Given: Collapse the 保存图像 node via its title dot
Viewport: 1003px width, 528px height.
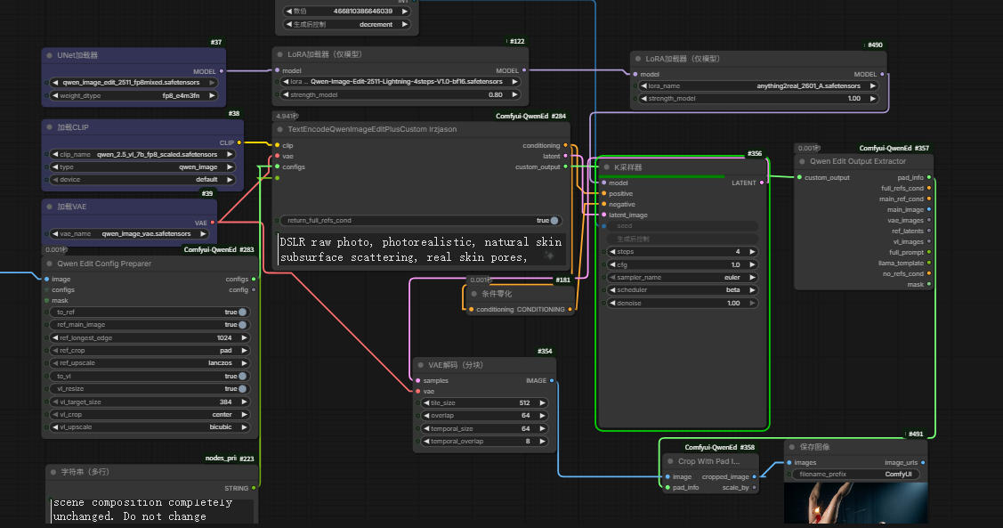Looking at the screenshot, I should [x=792, y=447].
